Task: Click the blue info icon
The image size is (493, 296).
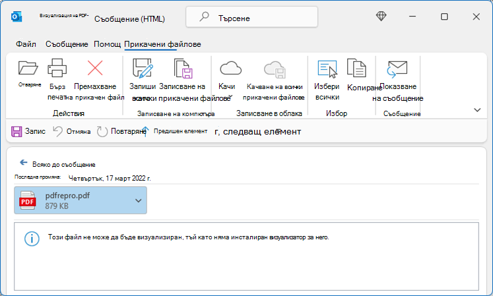Action: tap(32, 239)
